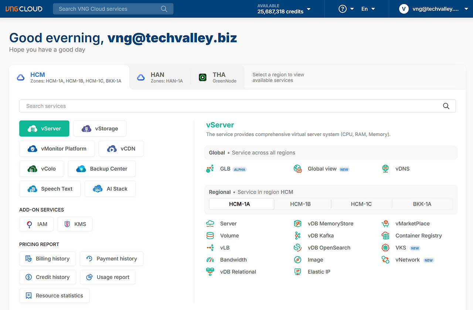
Task: Expand the account menu arrow
Action: click(x=466, y=9)
